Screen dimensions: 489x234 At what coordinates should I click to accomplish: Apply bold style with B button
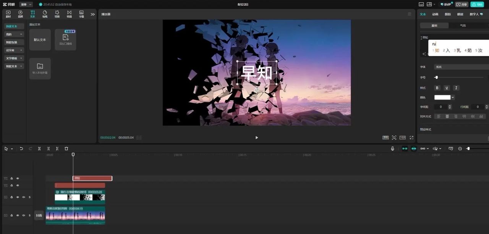[437, 88]
